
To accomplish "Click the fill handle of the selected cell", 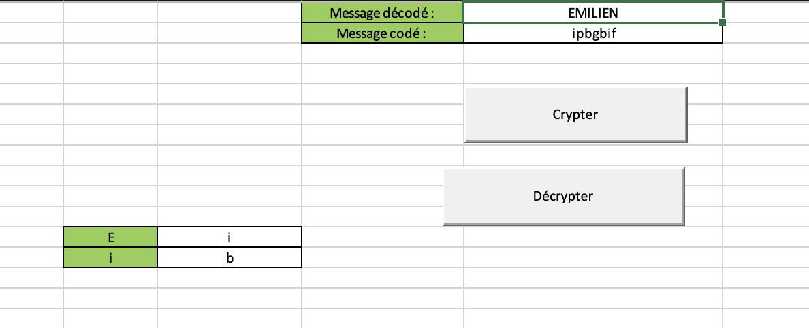I will click(723, 22).
